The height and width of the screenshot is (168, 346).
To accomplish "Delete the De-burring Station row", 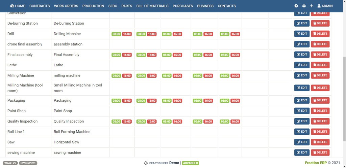I will (320, 23).
